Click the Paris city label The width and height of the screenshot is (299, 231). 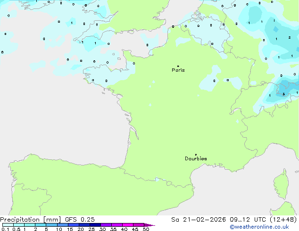coord(178,70)
